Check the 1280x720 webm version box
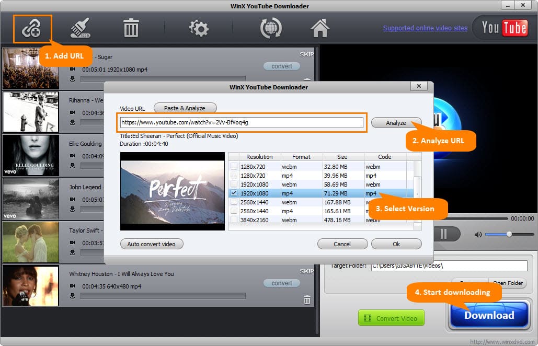The width and height of the screenshot is (538, 346). 234,166
